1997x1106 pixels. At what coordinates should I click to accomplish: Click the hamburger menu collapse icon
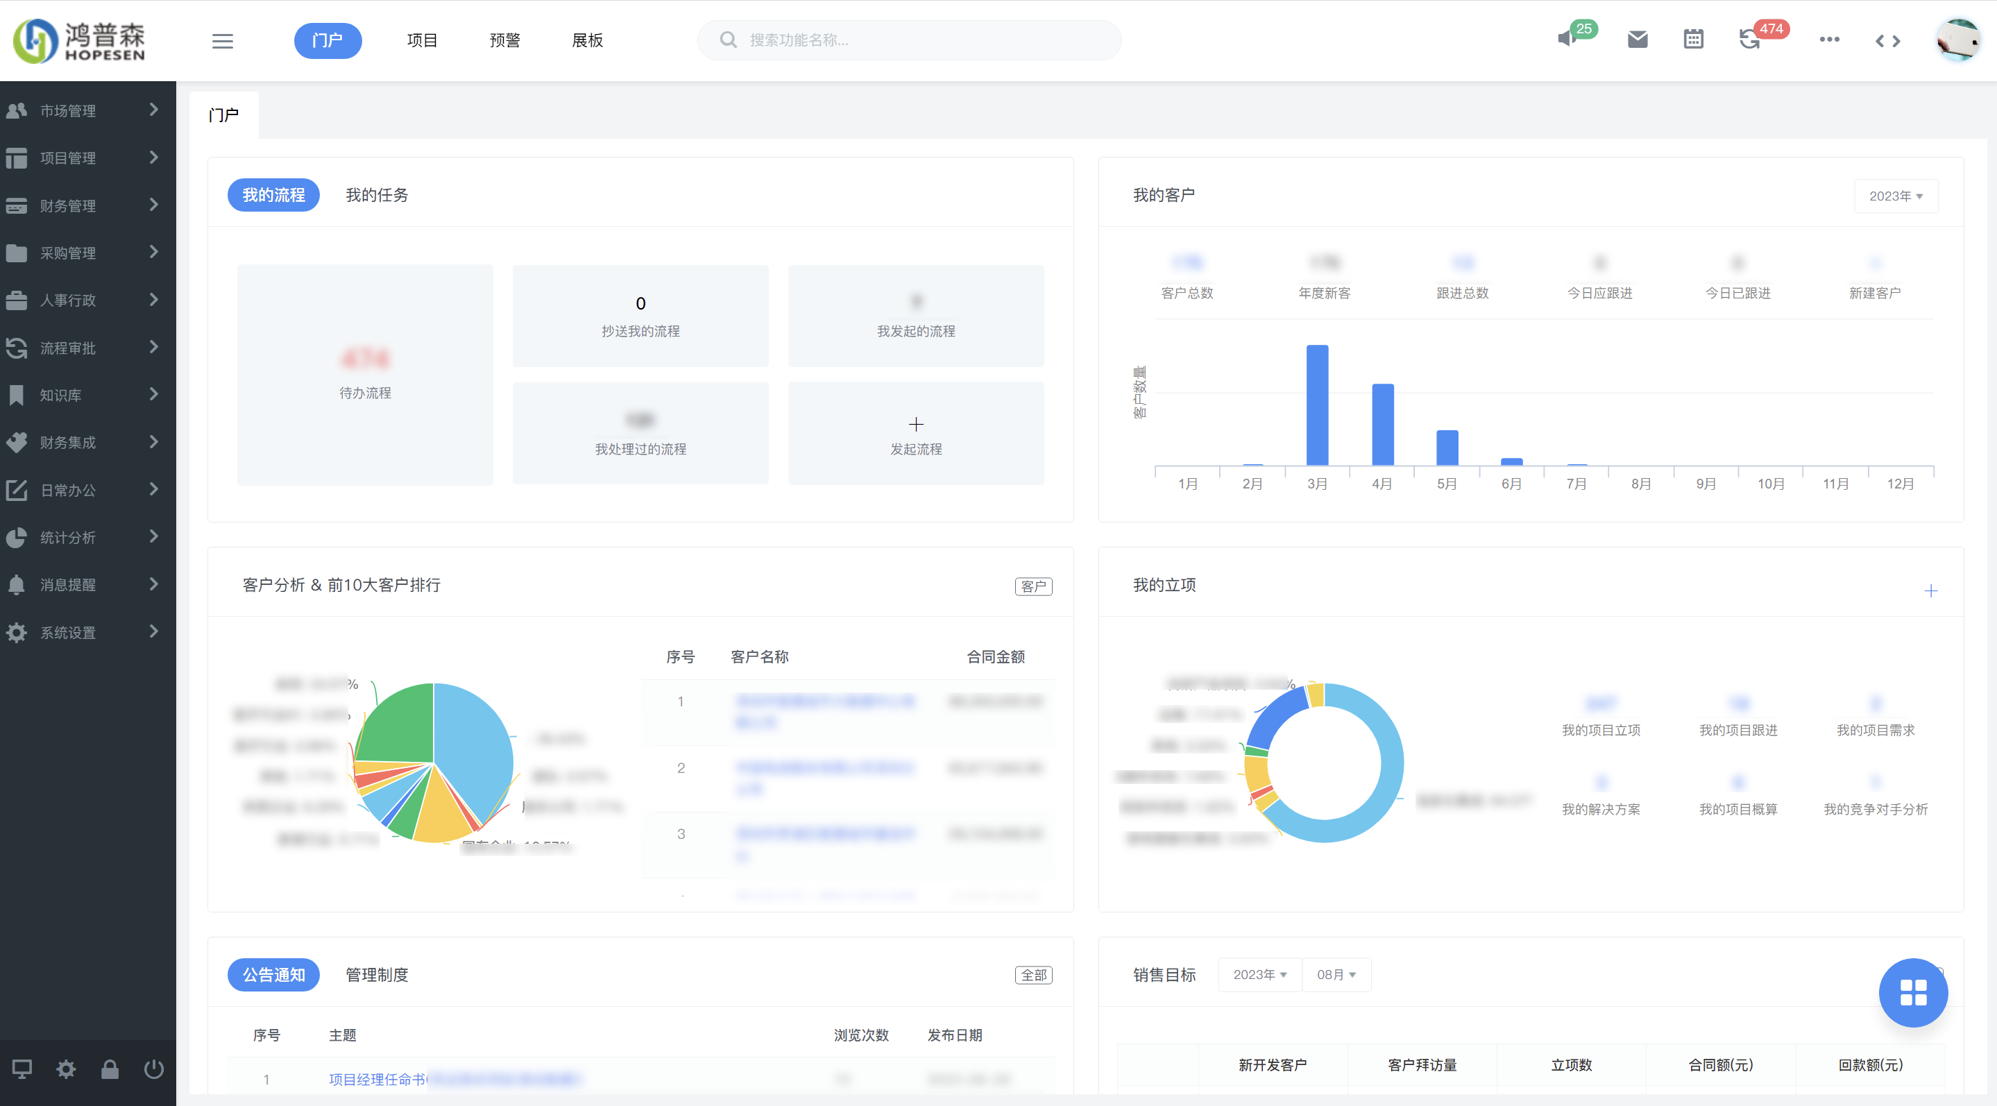click(223, 41)
